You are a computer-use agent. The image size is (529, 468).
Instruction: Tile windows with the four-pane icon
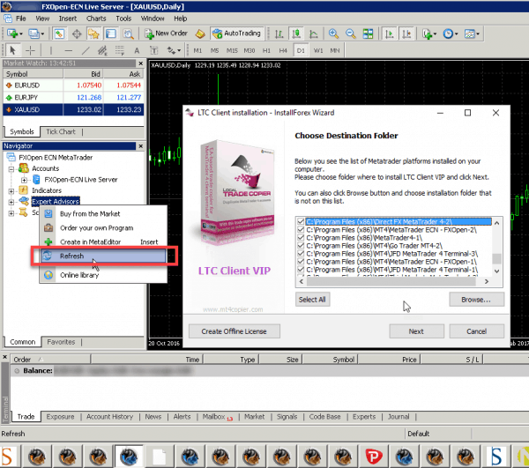tap(368, 33)
